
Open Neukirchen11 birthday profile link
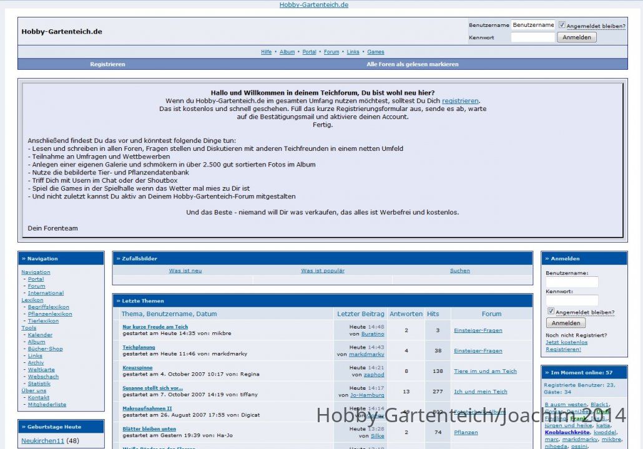(42, 441)
